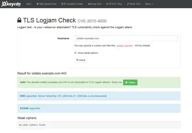Click the More dropdown caret arrow
The width and height of the screenshot is (192, 133).
tap(153, 4)
